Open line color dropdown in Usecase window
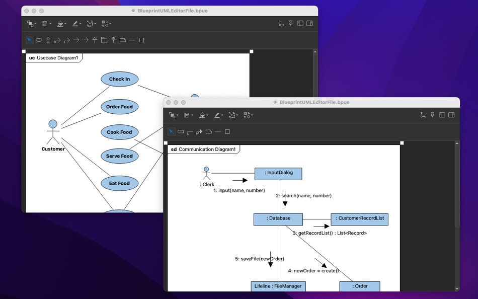 coord(76,24)
